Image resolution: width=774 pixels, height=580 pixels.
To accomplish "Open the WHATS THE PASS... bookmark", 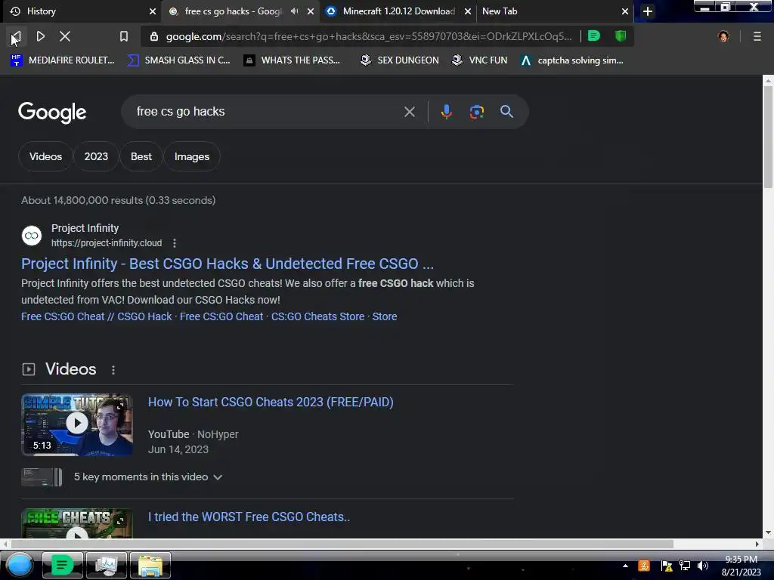I will 293,60.
